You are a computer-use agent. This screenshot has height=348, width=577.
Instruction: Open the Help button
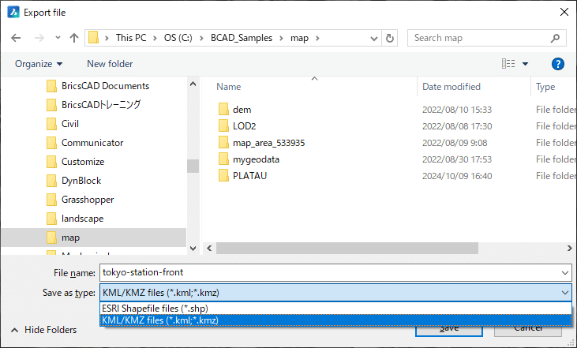pos(558,64)
